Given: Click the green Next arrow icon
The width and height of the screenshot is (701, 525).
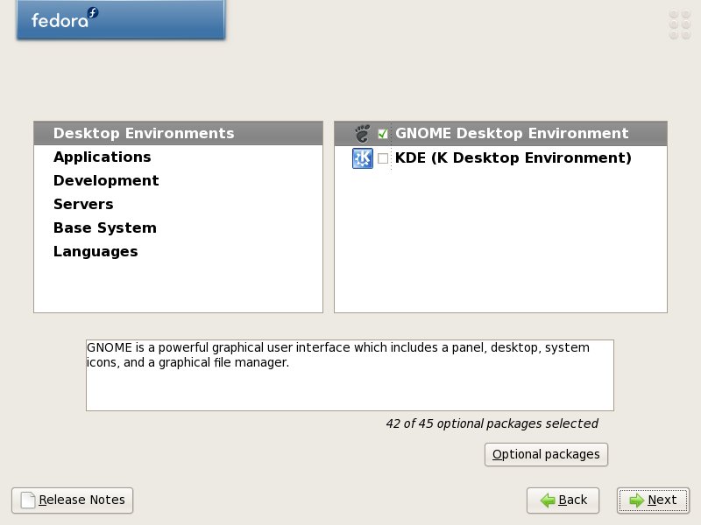Looking at the screenshot, I should point(637,500).
